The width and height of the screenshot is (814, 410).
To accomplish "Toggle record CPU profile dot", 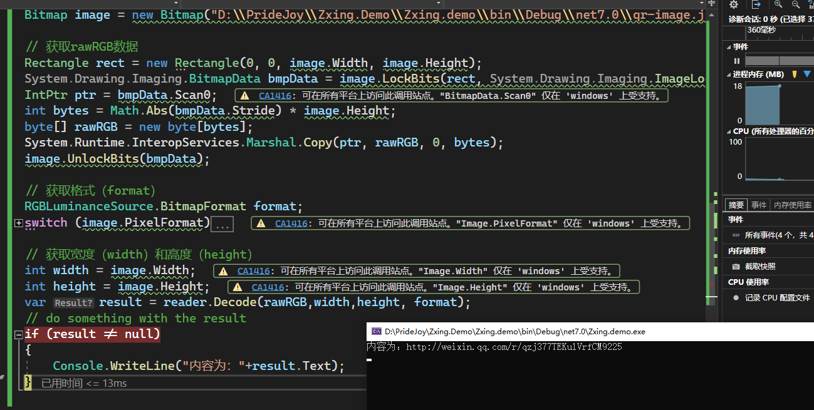I will pos(736,298).
